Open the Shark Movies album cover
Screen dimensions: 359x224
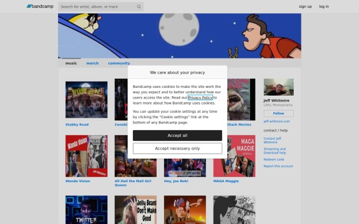(x=241, y=100)
